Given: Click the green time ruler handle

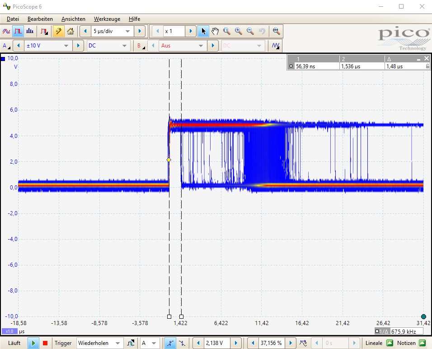Looking at the screenshot, I should 424,317.
